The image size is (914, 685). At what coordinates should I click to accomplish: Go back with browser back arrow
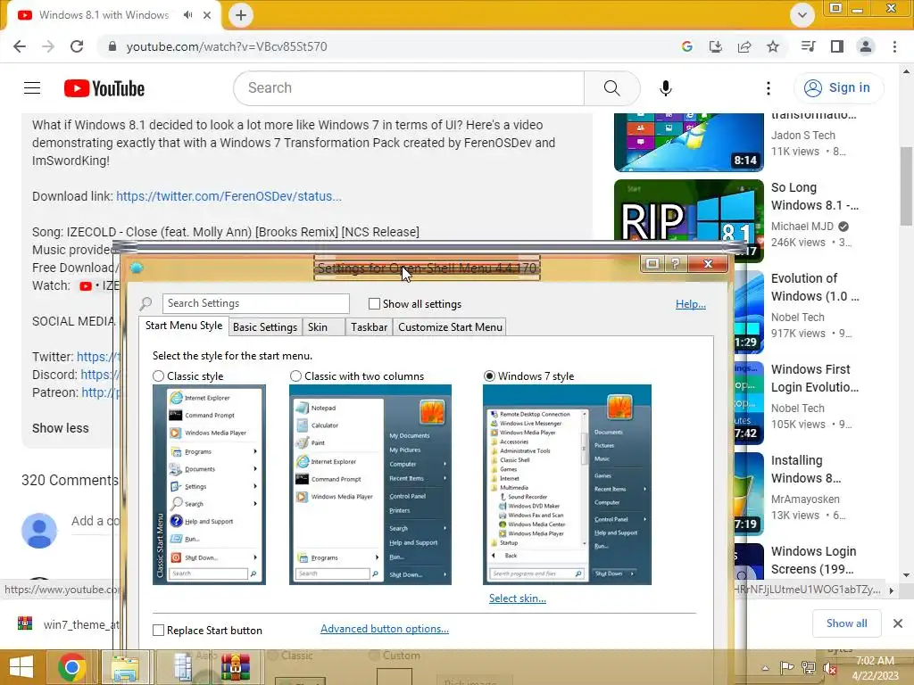point(20,46)
